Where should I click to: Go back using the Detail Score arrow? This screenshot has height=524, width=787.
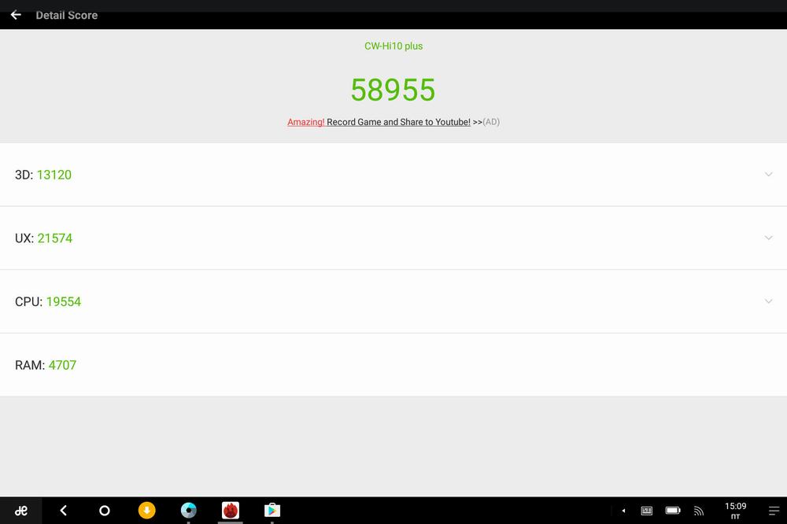click(16, 15)
